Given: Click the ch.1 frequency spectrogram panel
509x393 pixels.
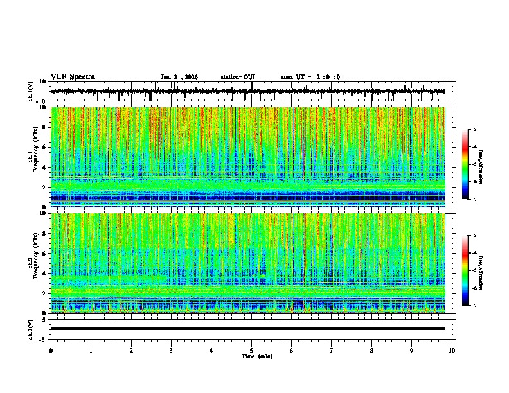Looking at the screenshot, I should [248, 157].
